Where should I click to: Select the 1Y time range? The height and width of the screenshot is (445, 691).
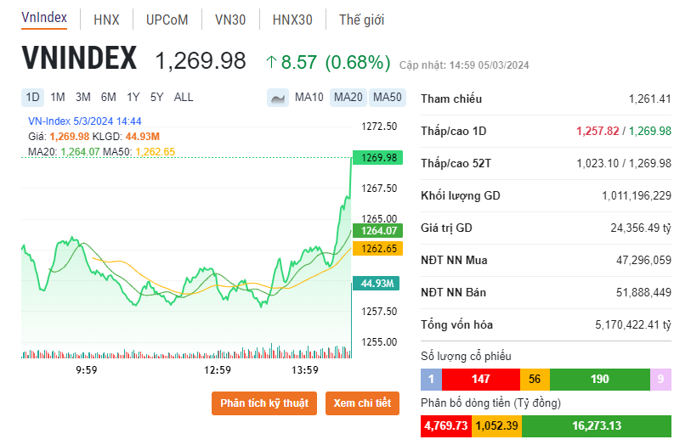point(133,98)
